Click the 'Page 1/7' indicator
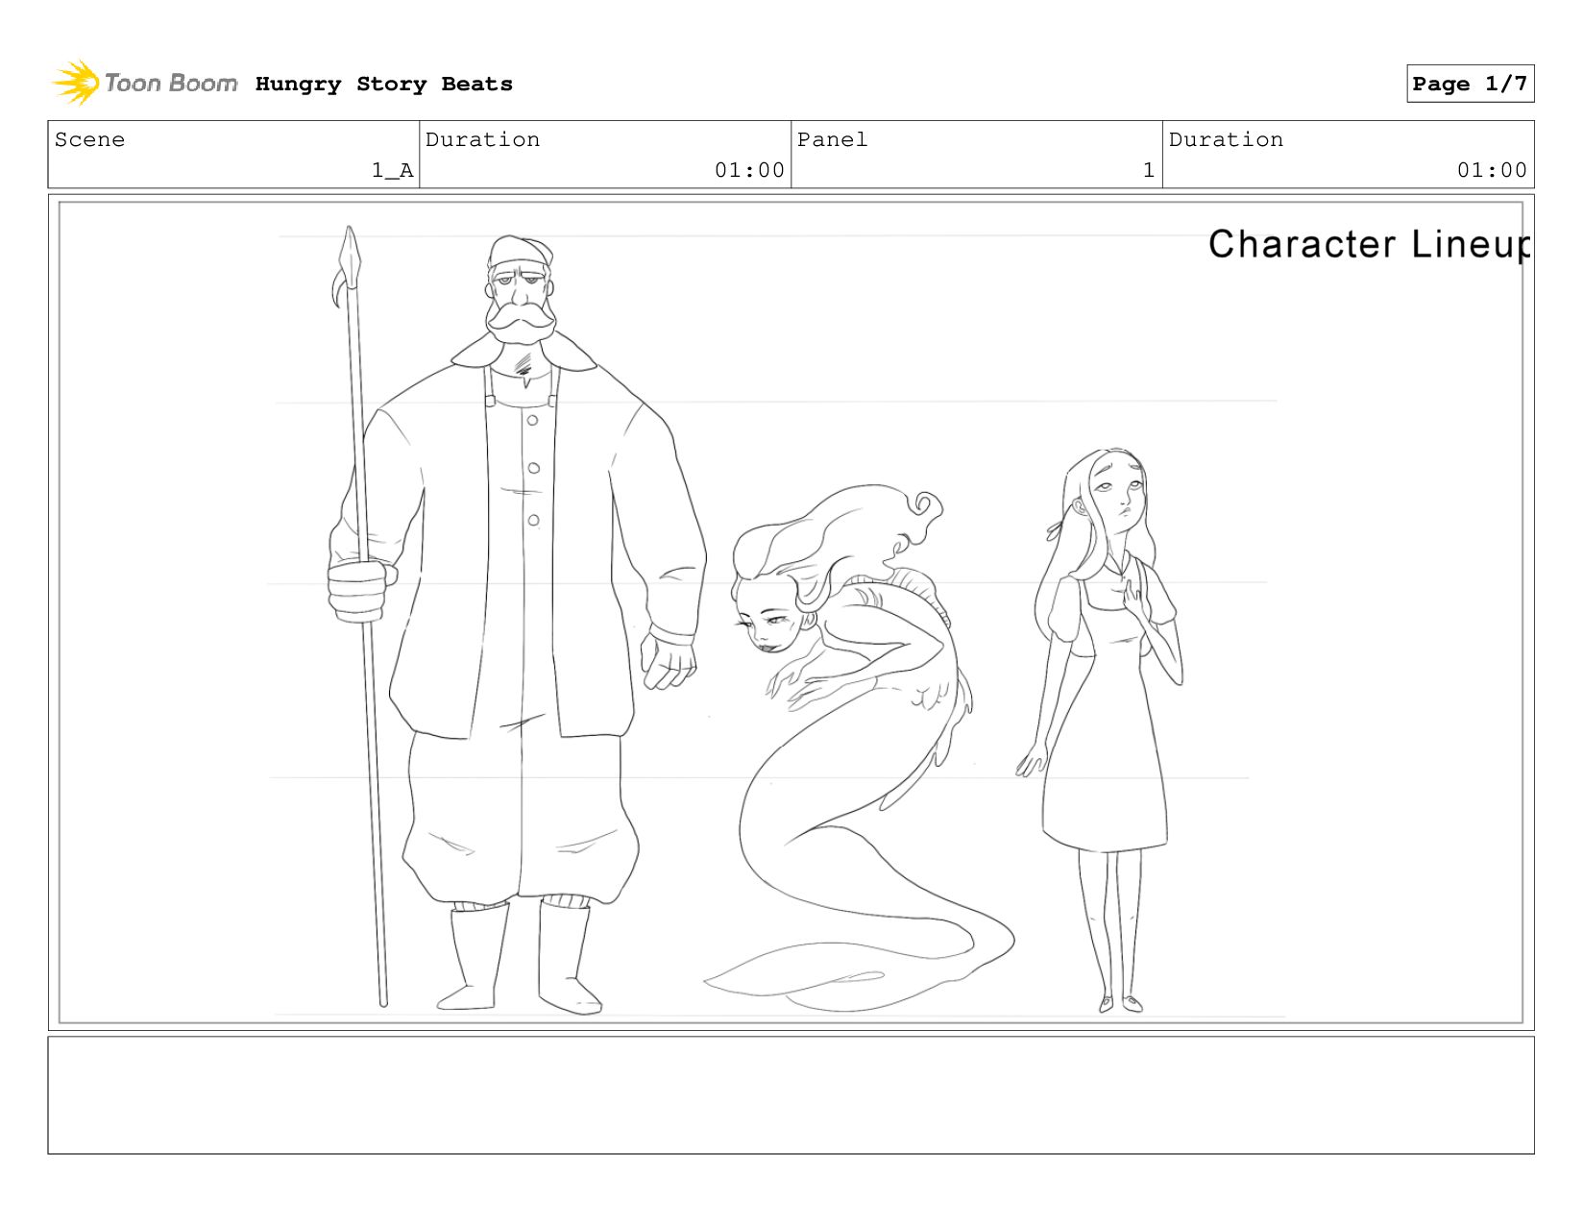The width and height of the screenshot is (1583, 1226). point(1470,84)
